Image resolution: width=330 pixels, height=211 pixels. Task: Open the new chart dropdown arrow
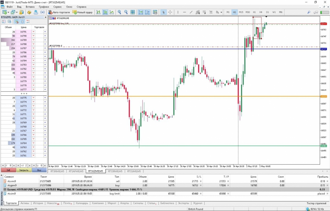(x=8, y=12)
